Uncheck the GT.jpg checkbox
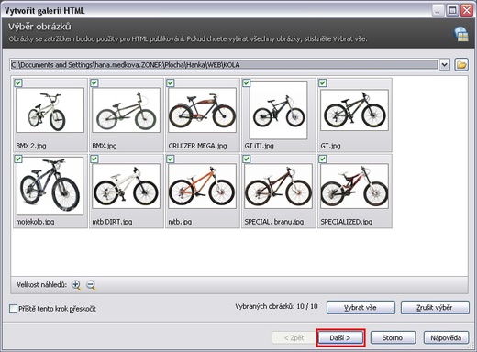This screenshot has width=477, height=352. 323,82
